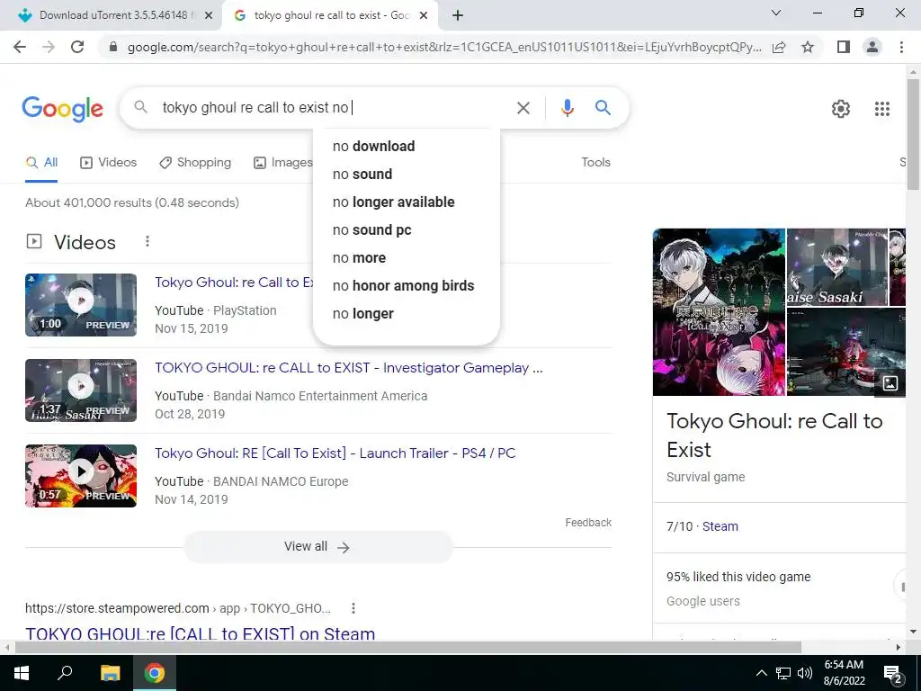Open the network status tray icon

point(783,673)
